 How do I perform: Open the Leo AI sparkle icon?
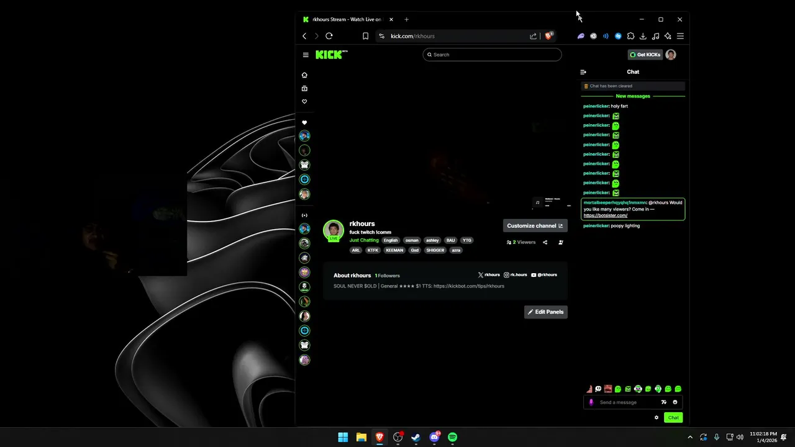pyautogui.click(x=668, y=36)
